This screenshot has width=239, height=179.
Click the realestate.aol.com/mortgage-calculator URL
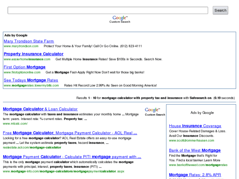point(32,147)
